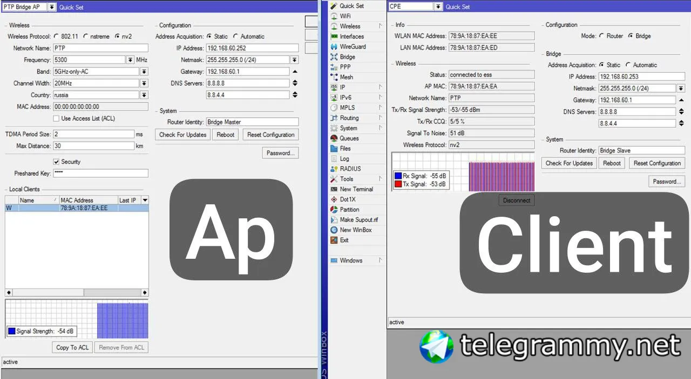Open the RADIUS sidebar icon
The height and width of the screenshot is (379, 691).
tap(335, 169)
